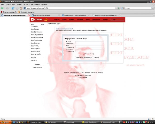
Task: Switch to the 'РадикалФото' tab
Action: coord(76,15)
